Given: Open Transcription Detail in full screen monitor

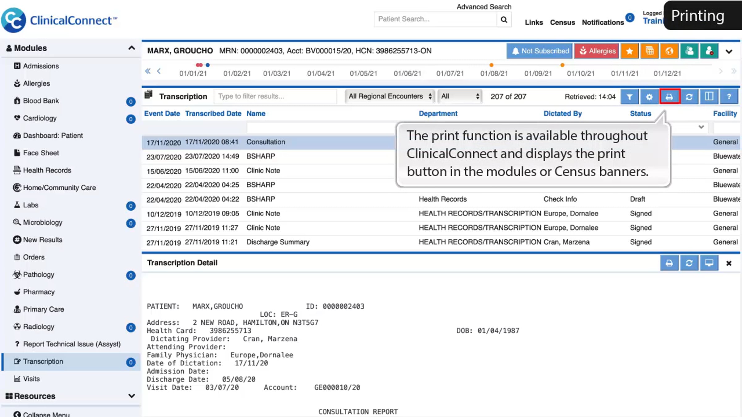Looking at the screenshot, I should click(709, 263).
